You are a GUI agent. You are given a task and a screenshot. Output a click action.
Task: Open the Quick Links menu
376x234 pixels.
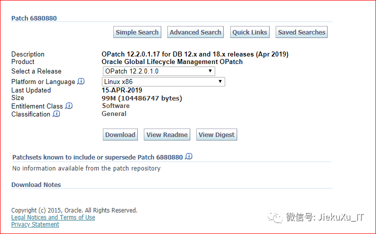pos(250,32)
